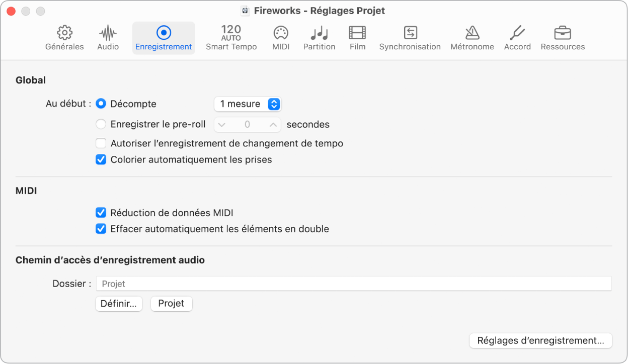The width and height of the screenshot is (628, 364).
Task: Enable Autoriser l'enregistrement de changement de tempo
Action: point(101,143)
